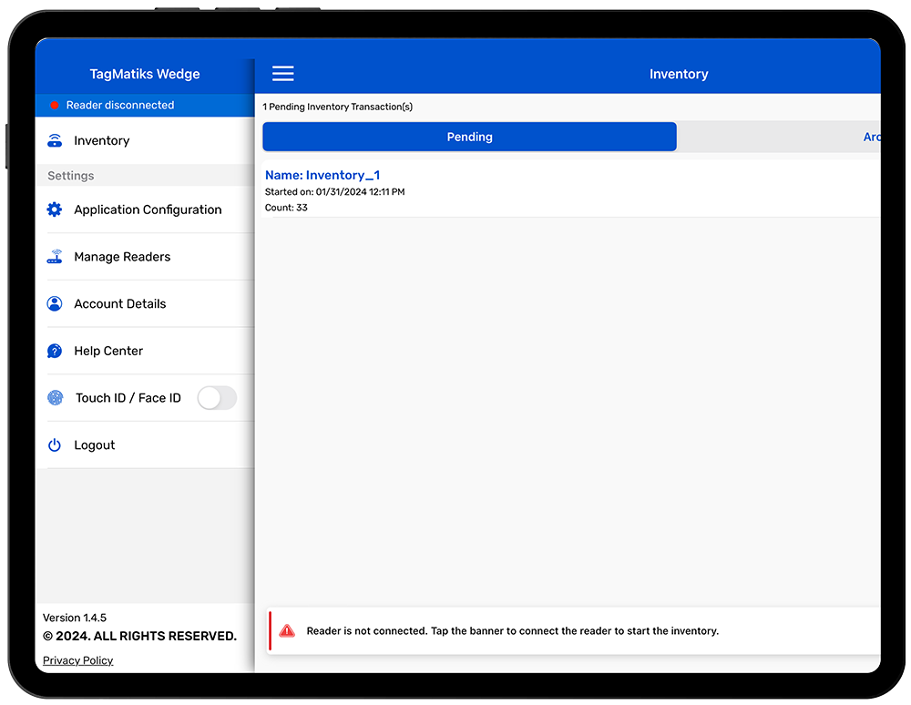
Task: Click the fingerprint Touch ID icon
Action: (56, 398)
